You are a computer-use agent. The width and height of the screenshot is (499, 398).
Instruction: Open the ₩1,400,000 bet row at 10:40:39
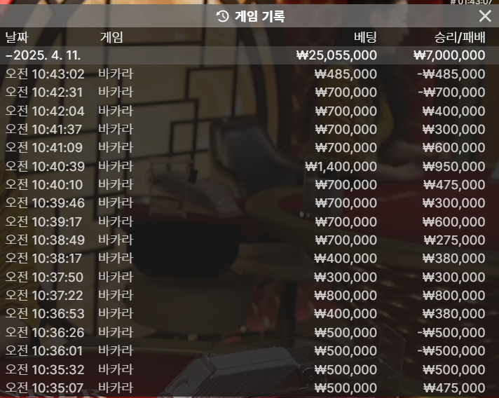249,166
